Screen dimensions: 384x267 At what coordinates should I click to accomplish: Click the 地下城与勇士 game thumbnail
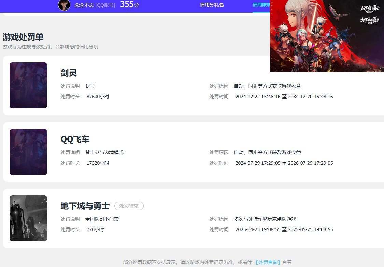tap(28, 218)
